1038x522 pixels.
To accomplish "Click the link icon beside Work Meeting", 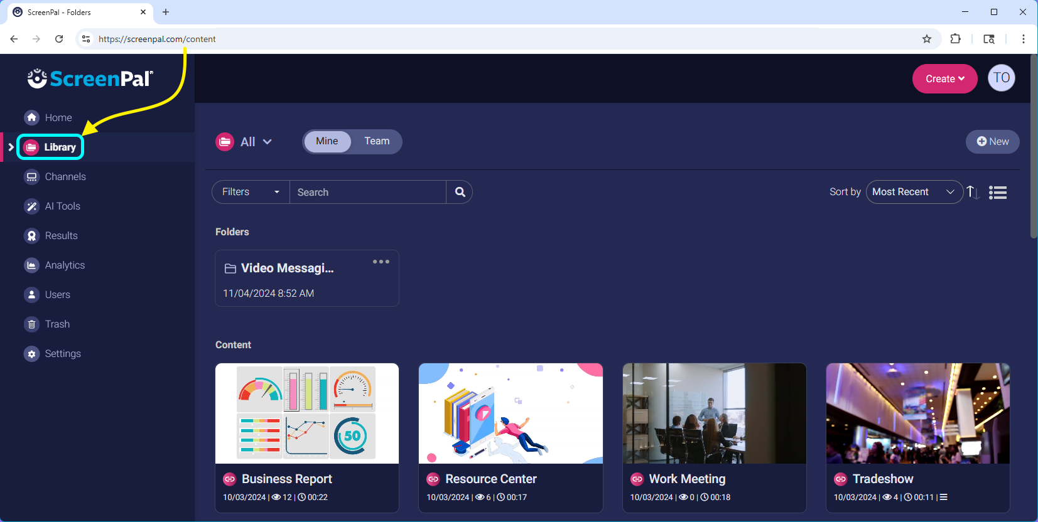I will pyautogui.click(x=637, y=479).
